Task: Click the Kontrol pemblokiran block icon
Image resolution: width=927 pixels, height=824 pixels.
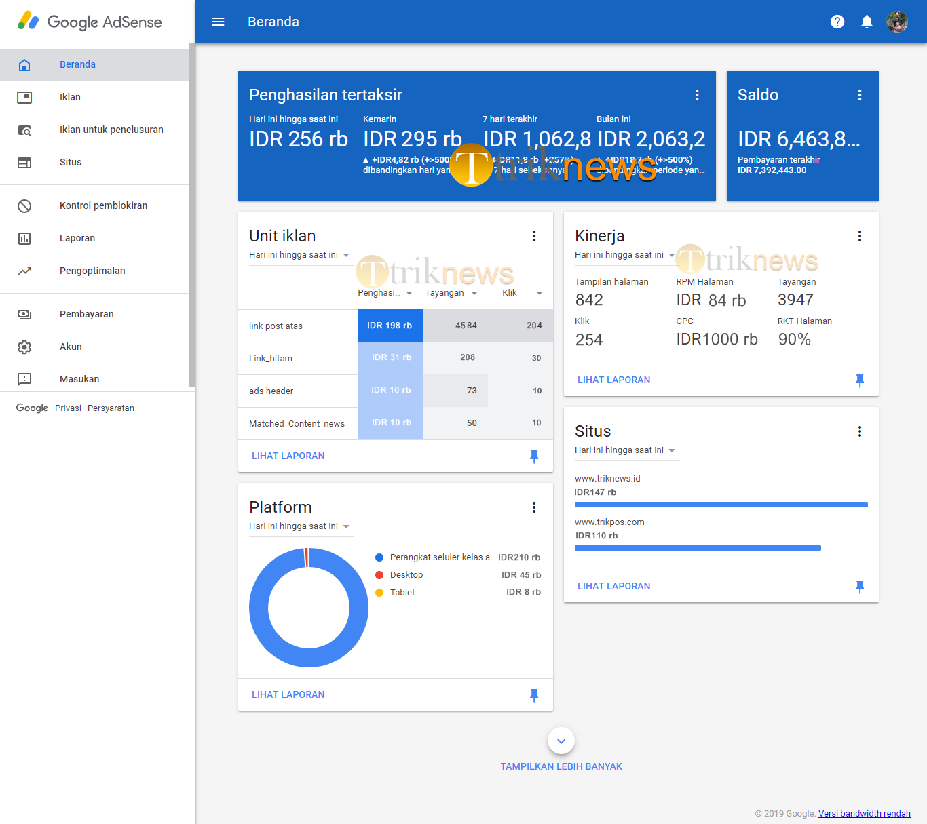Action: (24, 205)
